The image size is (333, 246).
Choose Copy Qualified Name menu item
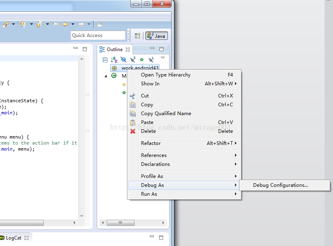pyautogui.click(x=184, y=114)
